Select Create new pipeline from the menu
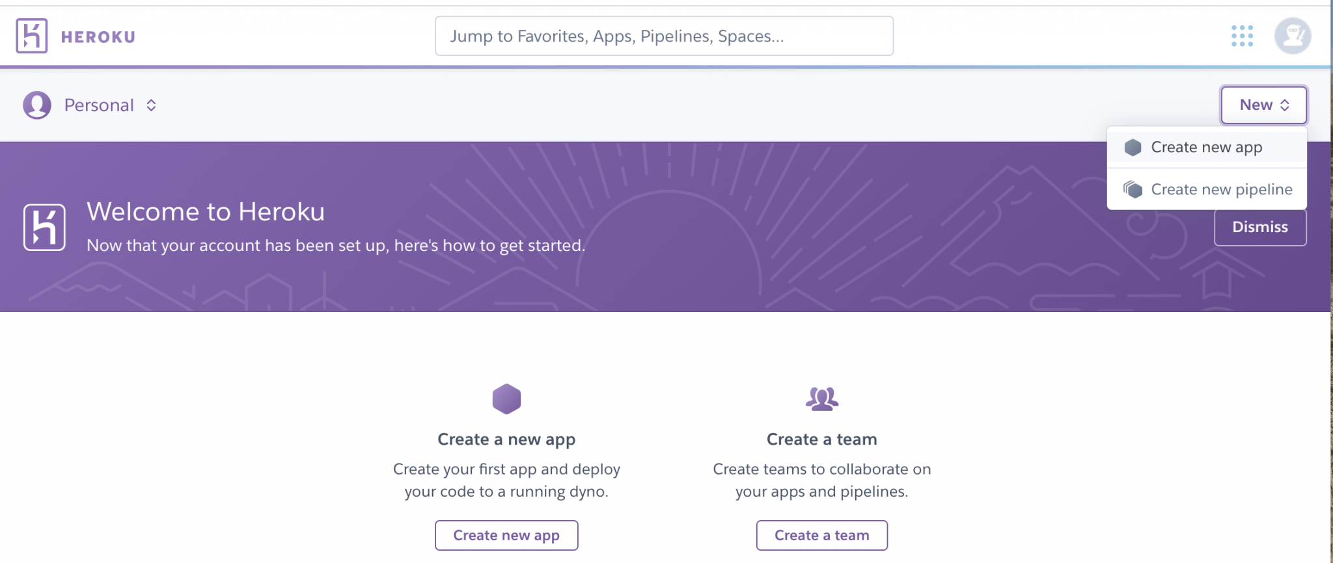Image resolution: width=1333 pixels, height=563 pixels. 1222,189
